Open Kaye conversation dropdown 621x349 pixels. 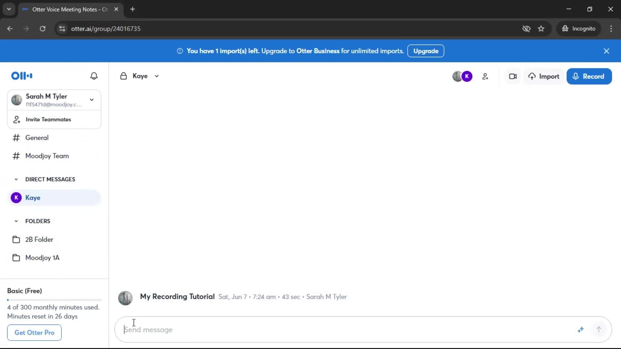(157, 76)
